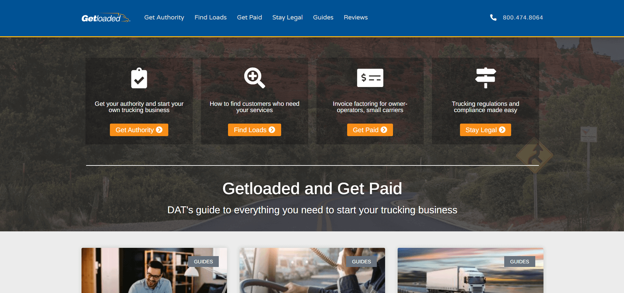This screenshot has width=624, height=293.
Task: Click the clipboard checkmark icon
Action: click(139, 78)
